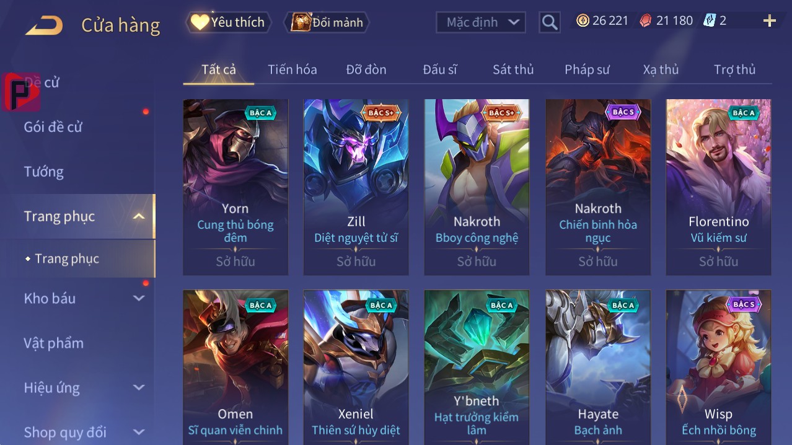Tap the golden back arrow icon

44,25
